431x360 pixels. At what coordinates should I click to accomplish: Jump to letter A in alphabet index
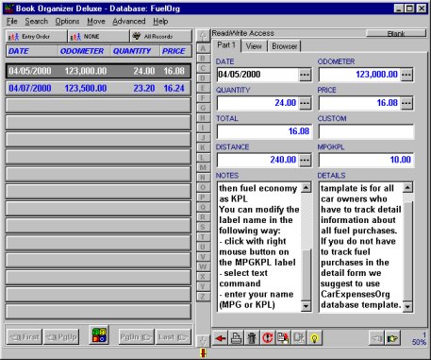coord(203,48)
